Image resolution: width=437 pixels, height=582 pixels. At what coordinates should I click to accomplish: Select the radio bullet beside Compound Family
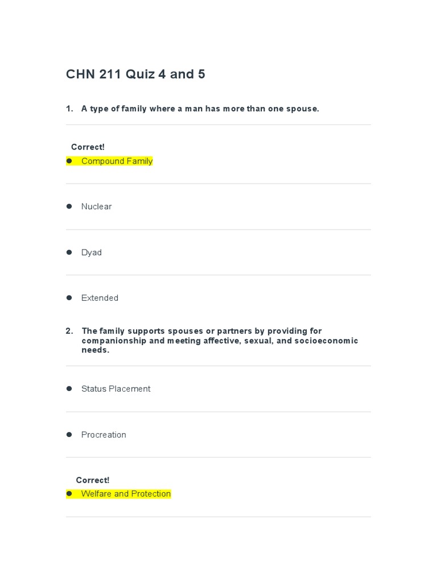point(69,161)
